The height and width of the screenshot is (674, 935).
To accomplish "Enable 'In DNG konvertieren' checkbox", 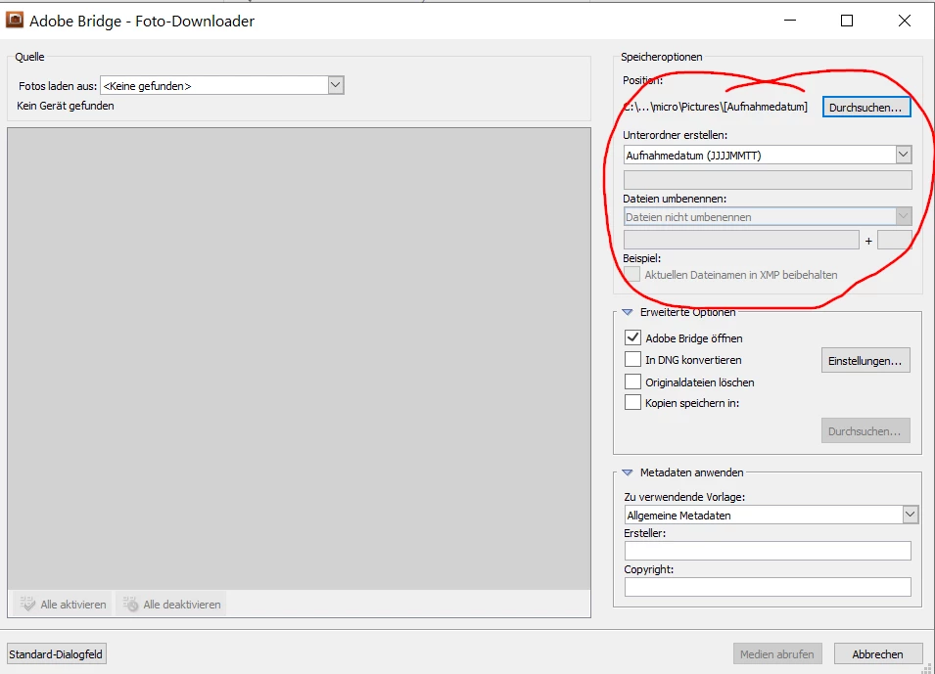I will click(632, 359).
